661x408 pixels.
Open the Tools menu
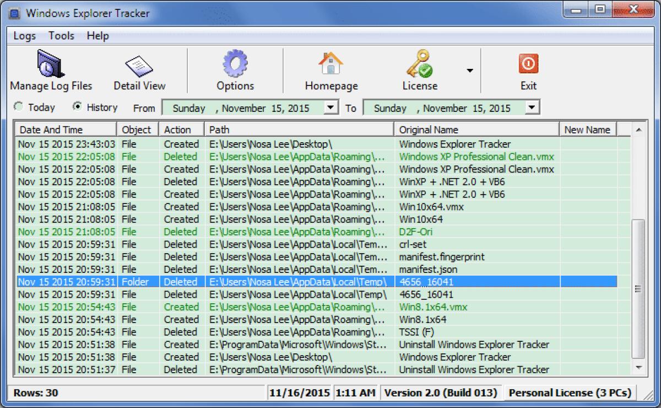point(61,35)
